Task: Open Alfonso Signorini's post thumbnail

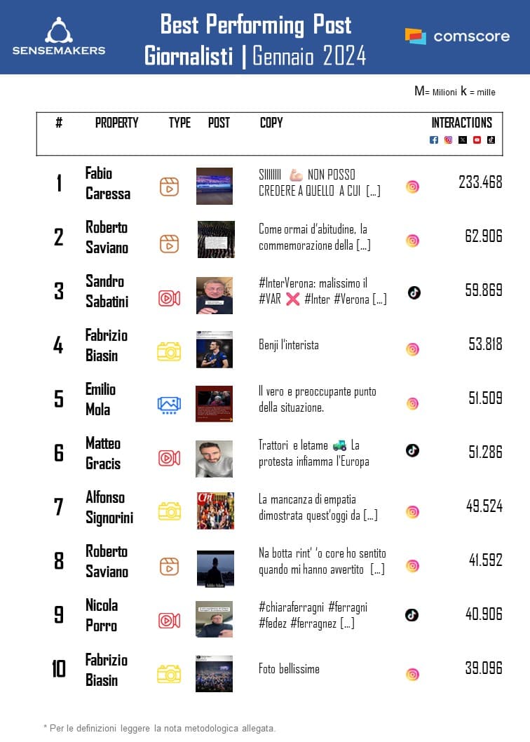Action: (x=215, y=511)
